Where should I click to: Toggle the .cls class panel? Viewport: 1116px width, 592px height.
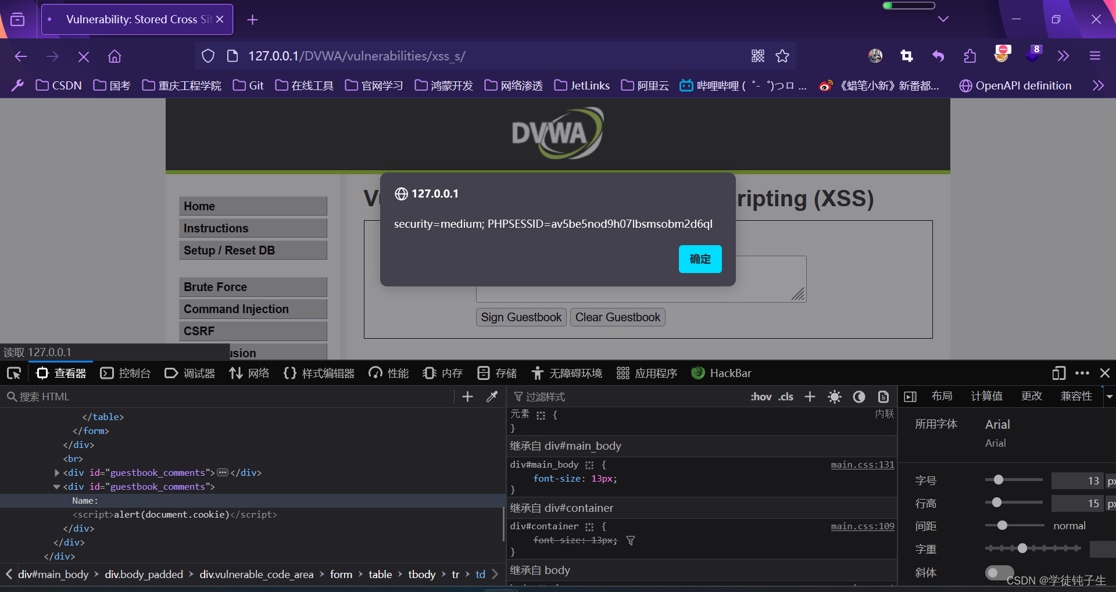[x=786, y=397]
